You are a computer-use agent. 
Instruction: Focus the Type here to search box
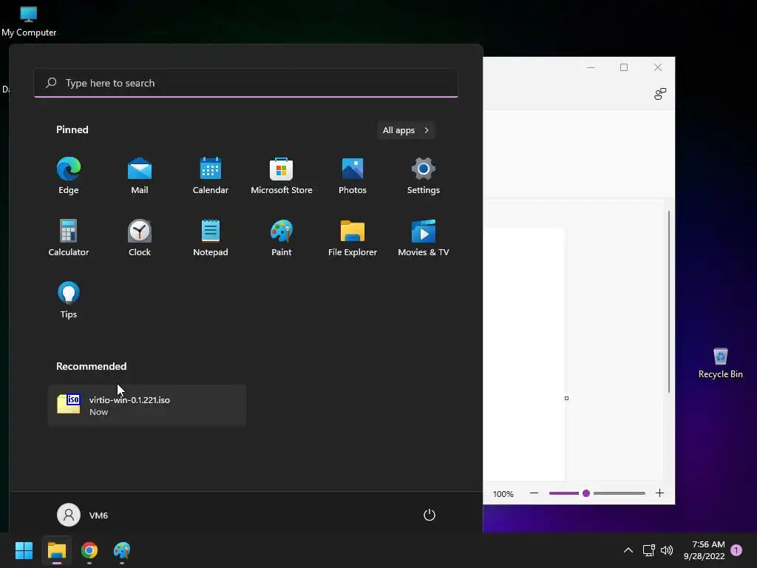pyautogui.click(x=245, y=83)
